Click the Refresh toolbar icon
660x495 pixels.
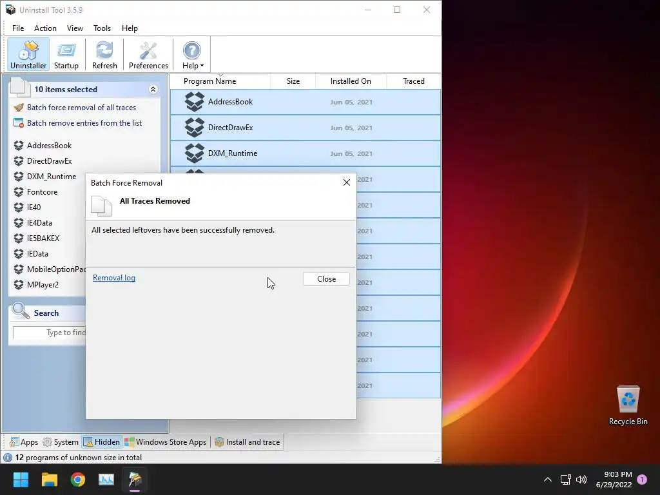(104, 54)
